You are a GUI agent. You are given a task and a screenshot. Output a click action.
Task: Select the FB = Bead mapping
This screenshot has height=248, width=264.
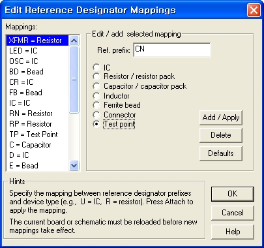tap(37, 93)
